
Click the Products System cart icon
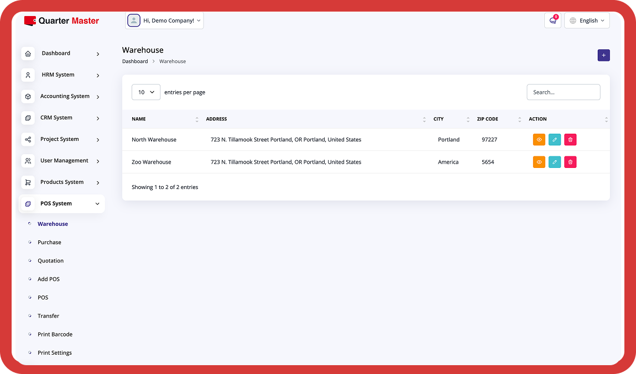coord(28,182)
